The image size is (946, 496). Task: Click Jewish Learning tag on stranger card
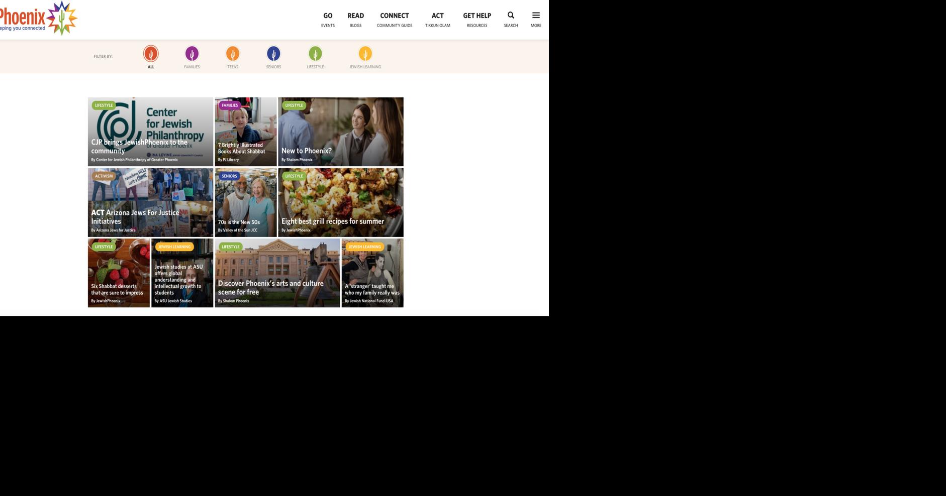(x=365, y=247)
